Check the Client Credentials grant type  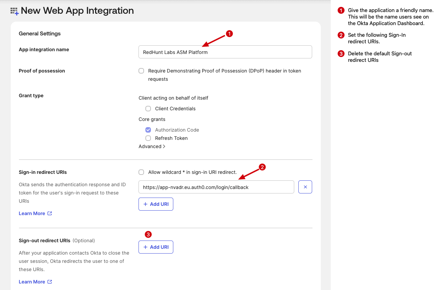click(148, 109)
